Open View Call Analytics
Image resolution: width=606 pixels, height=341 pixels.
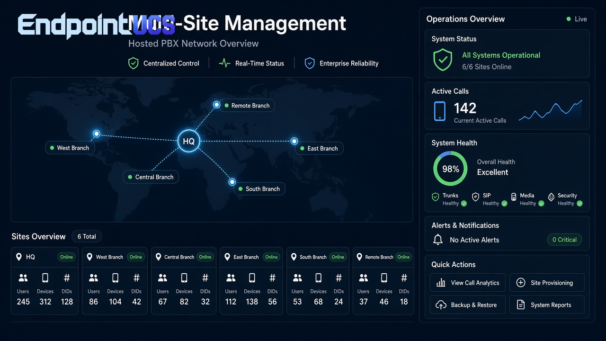coord(468,283)
